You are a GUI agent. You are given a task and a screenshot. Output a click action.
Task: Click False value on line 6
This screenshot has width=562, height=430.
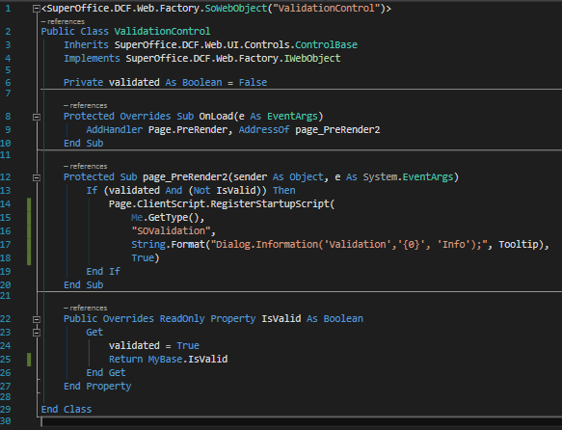point(253,83)
